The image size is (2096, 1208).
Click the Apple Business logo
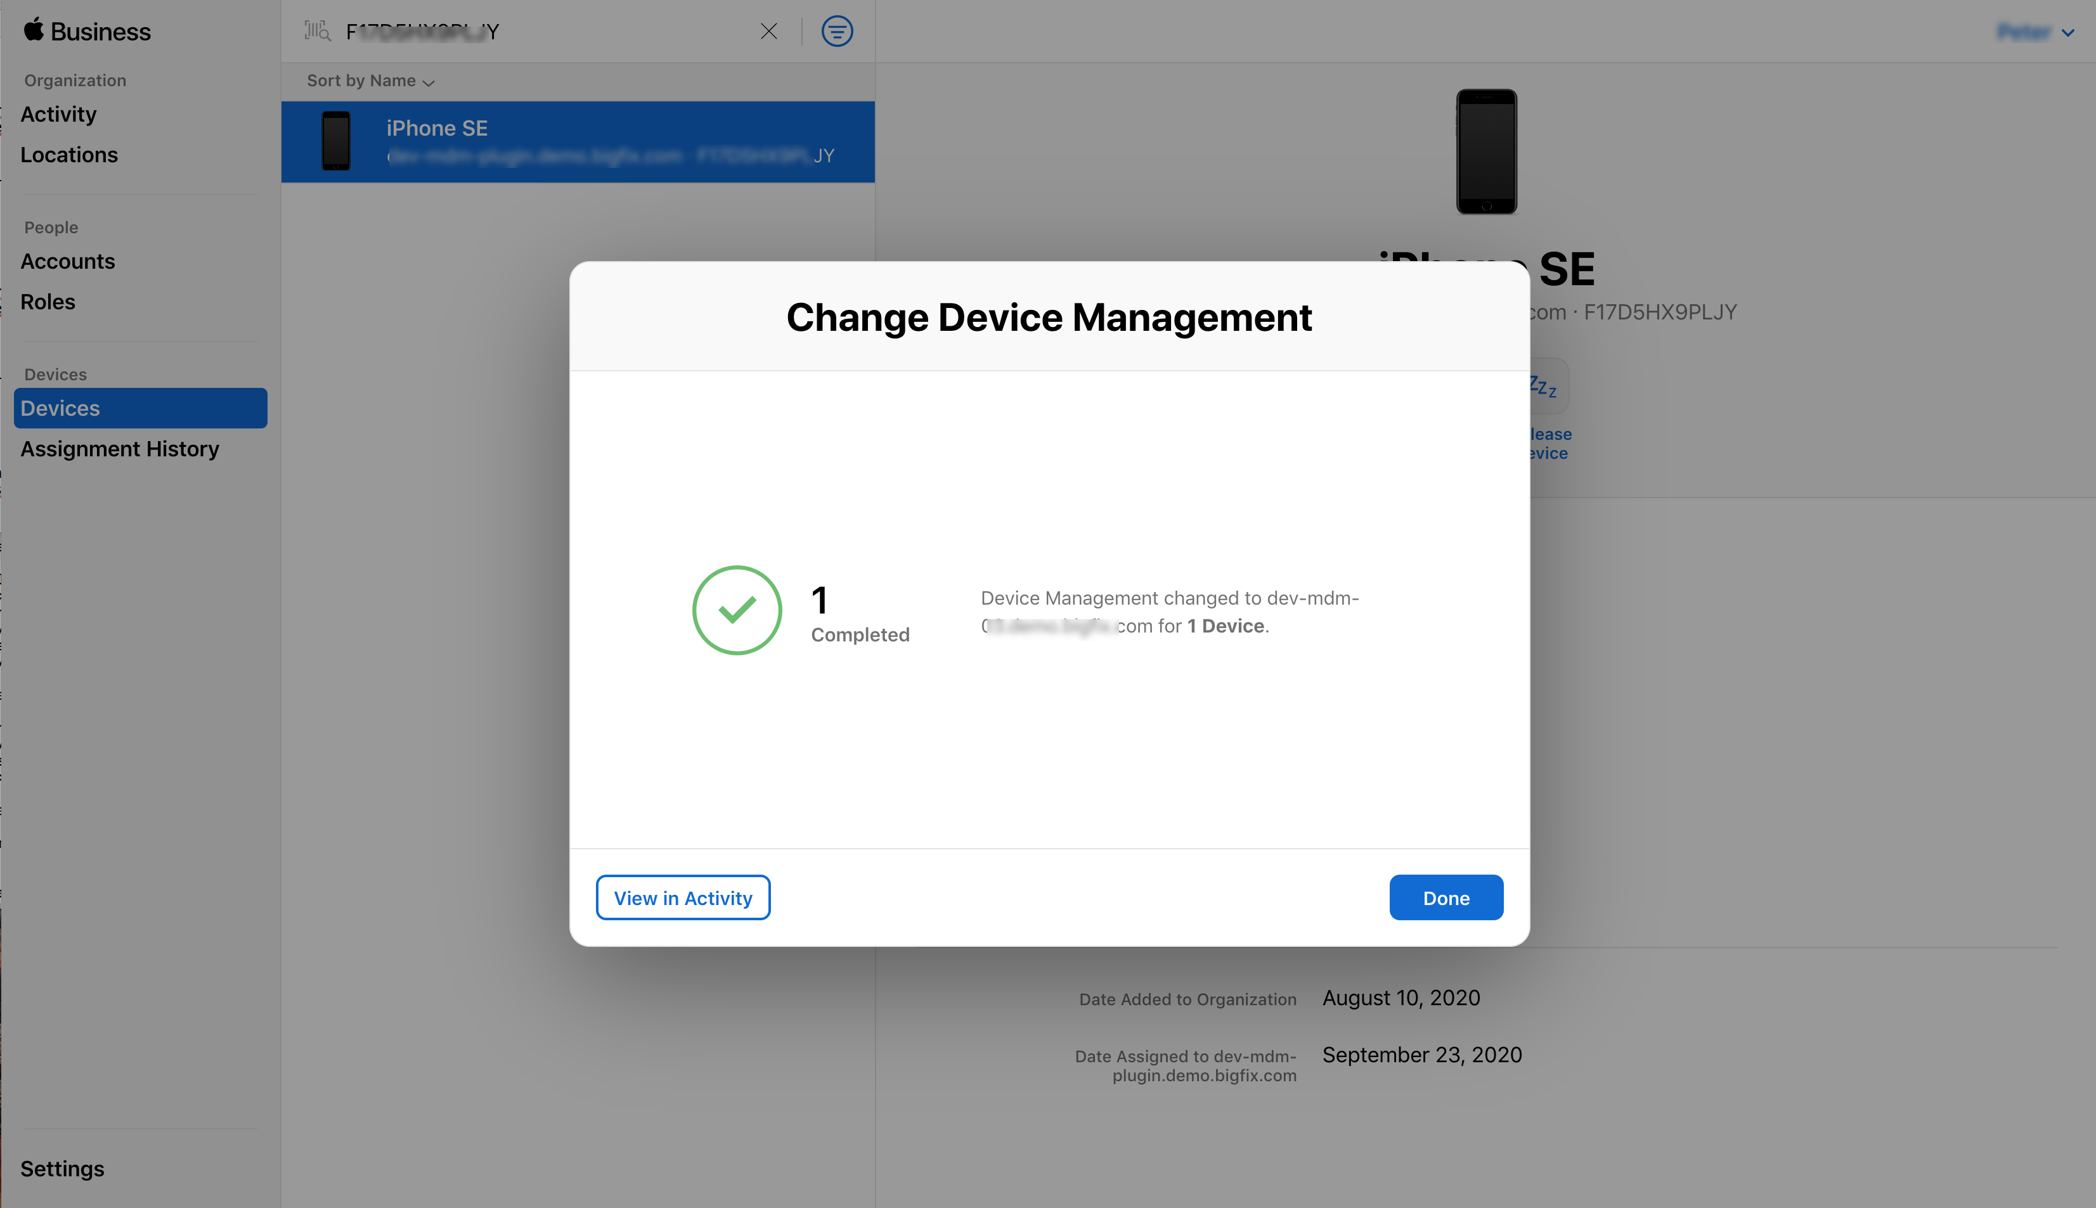pos(86,32)
